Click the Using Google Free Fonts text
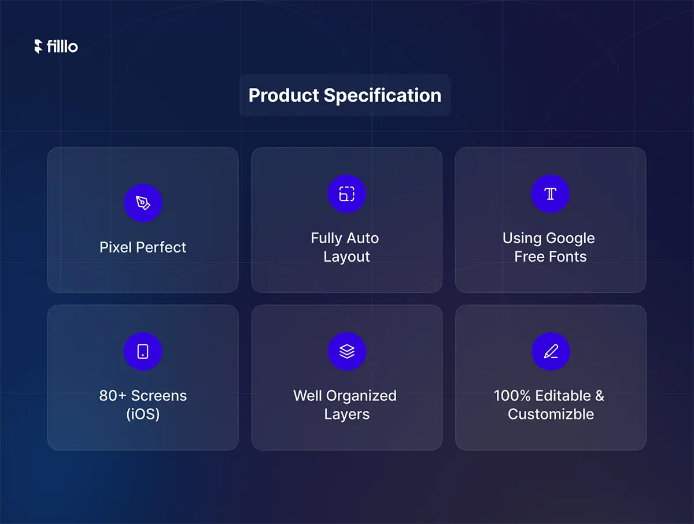This screenshot has height=524, width=694. (x=549, y=247)
